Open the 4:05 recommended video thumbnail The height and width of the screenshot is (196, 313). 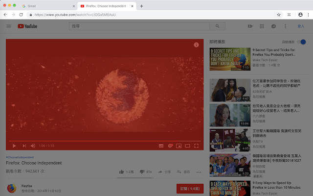click(230, 140)
